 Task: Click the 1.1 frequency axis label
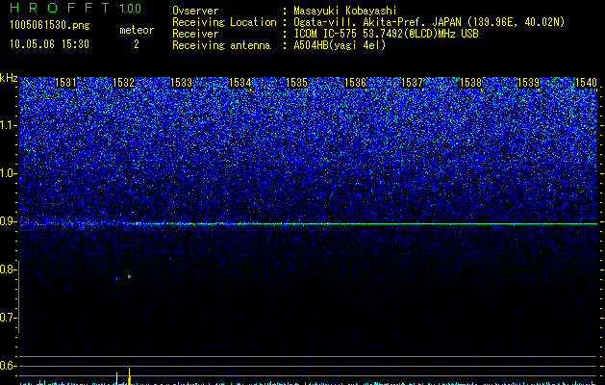(8, 125)
